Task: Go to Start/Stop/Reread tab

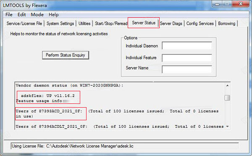Action: [x=111, y=24]
